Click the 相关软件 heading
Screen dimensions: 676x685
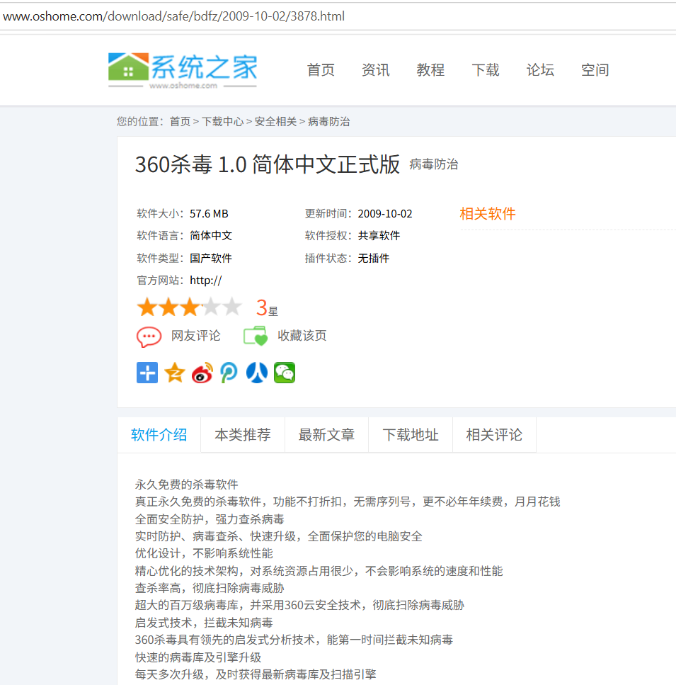tap(488, 214)
